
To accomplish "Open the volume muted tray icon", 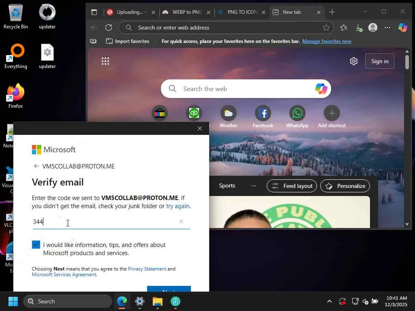I will click(365, 301).
